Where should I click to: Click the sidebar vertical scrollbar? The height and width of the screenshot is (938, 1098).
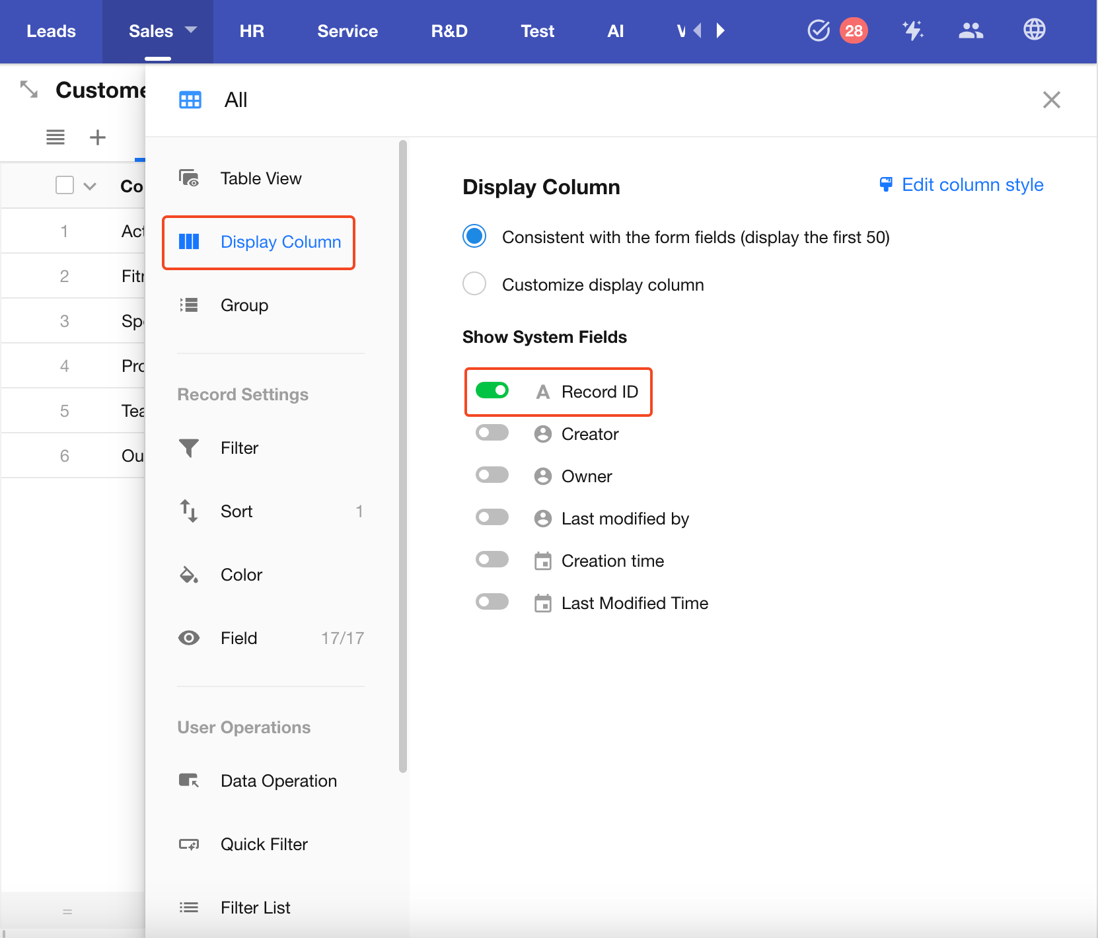tap(403, 456)
